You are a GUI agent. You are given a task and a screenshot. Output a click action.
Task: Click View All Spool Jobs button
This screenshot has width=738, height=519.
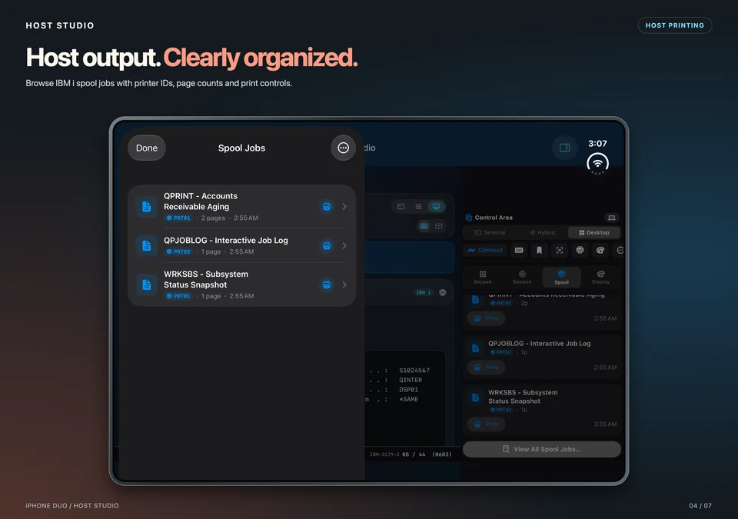point(542,449)
